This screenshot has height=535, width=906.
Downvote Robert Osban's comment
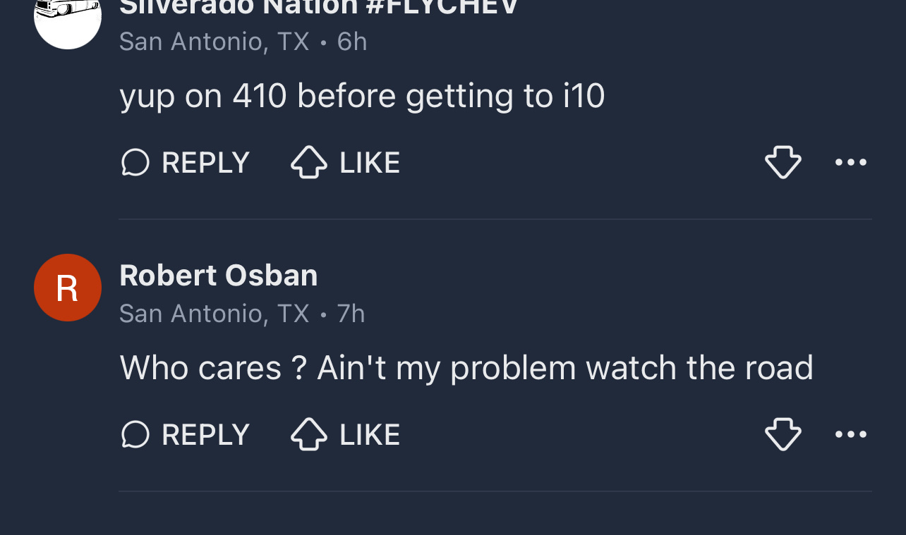(x=783, y=434)
